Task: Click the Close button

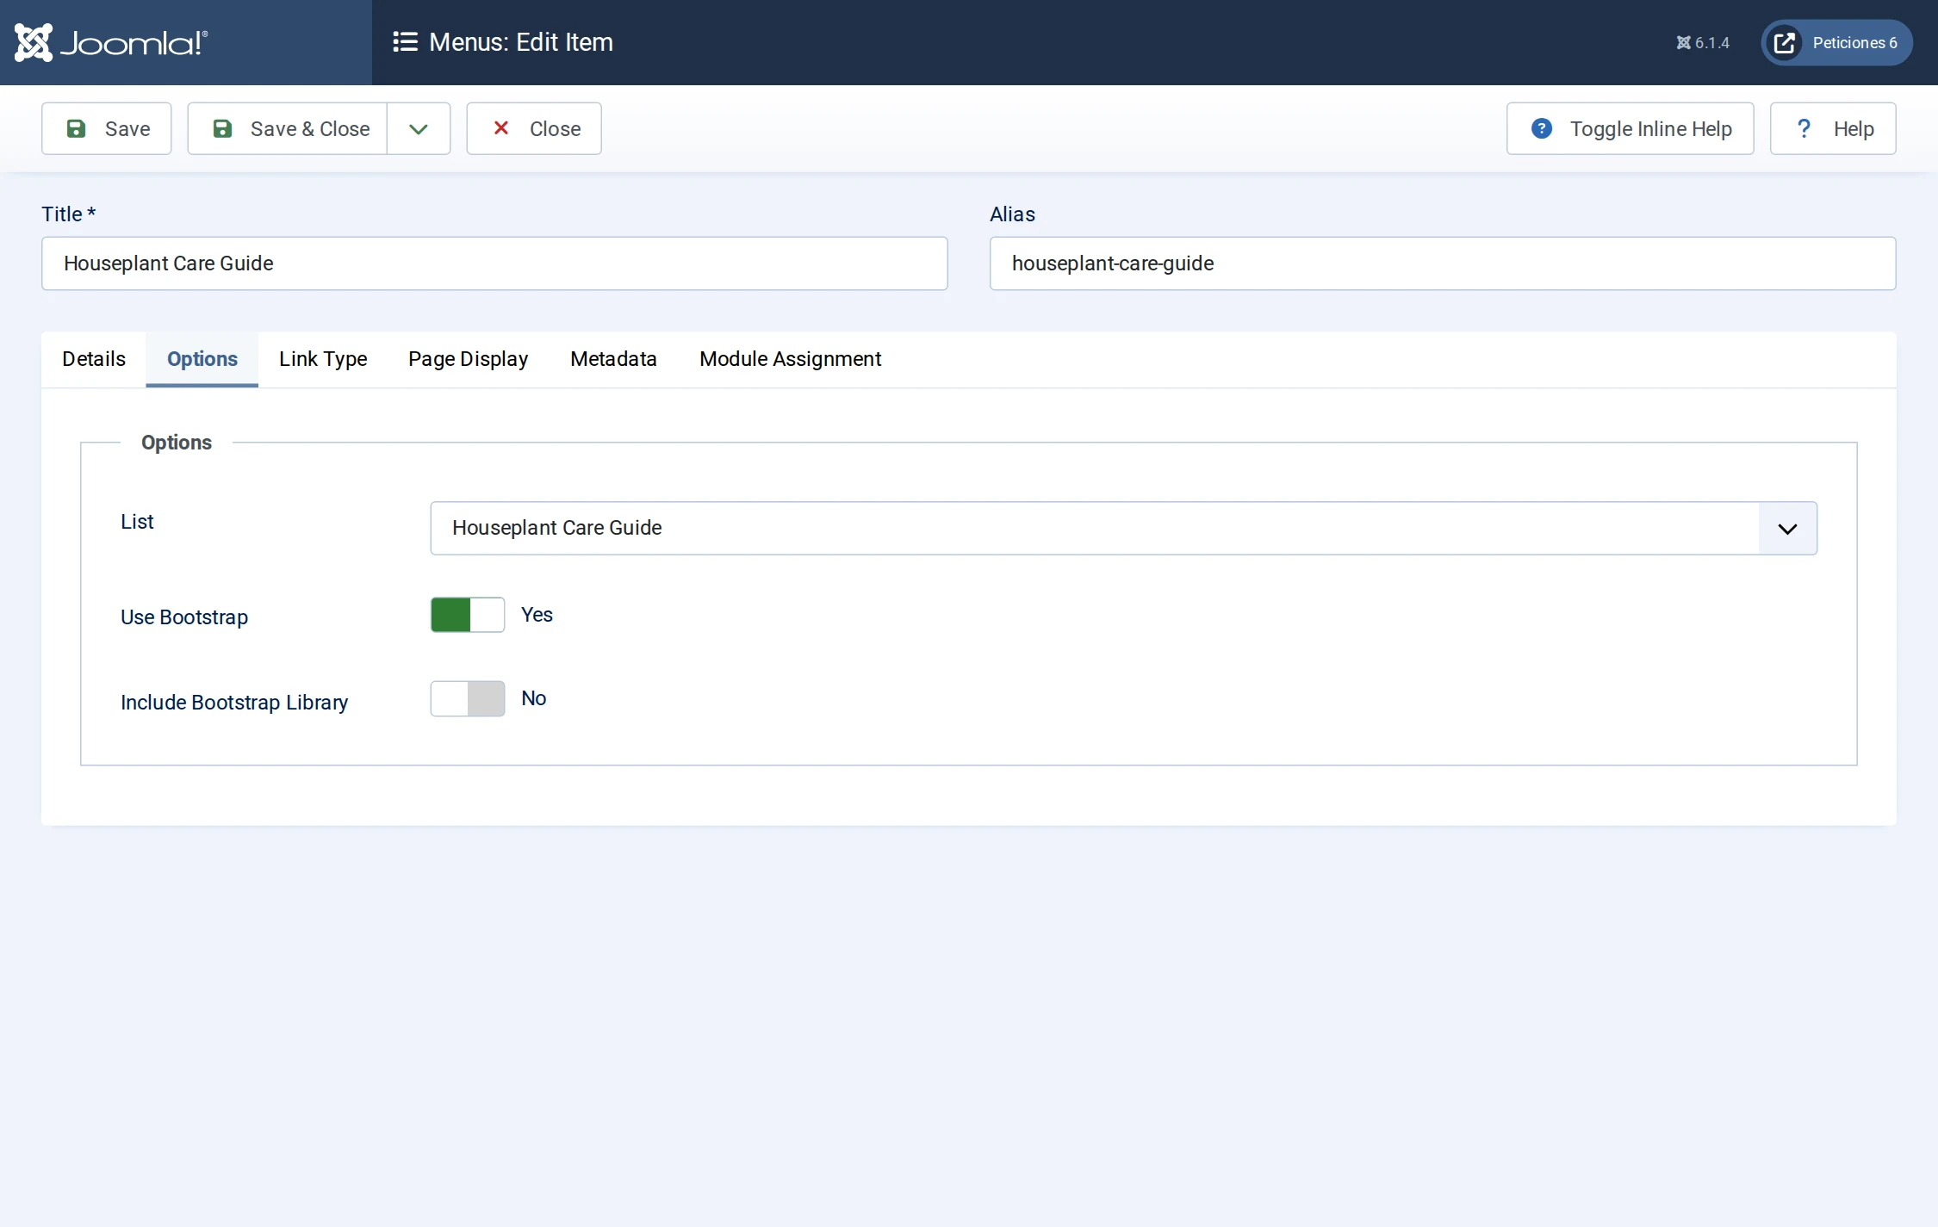Action: pyautogui.click(x=534, y=128)
